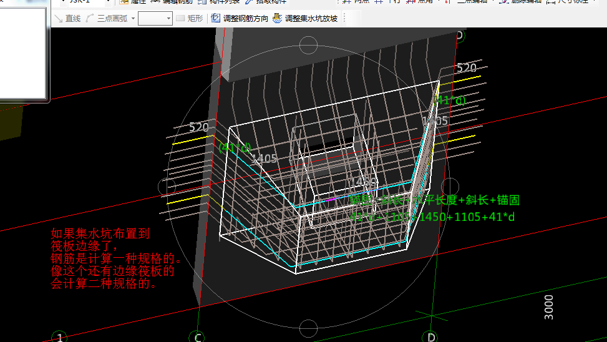Viewport: 607px width, 342px height.
Task: Click red note line 会计算二种规格的
Action: click(x=104, y=283)
